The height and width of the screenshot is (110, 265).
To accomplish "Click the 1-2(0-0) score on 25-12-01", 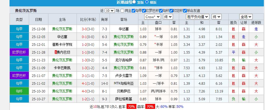I will tap(88, 44).
